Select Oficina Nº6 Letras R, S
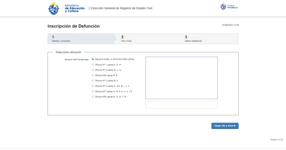This screenshot has height=150, width=286. 93,75
